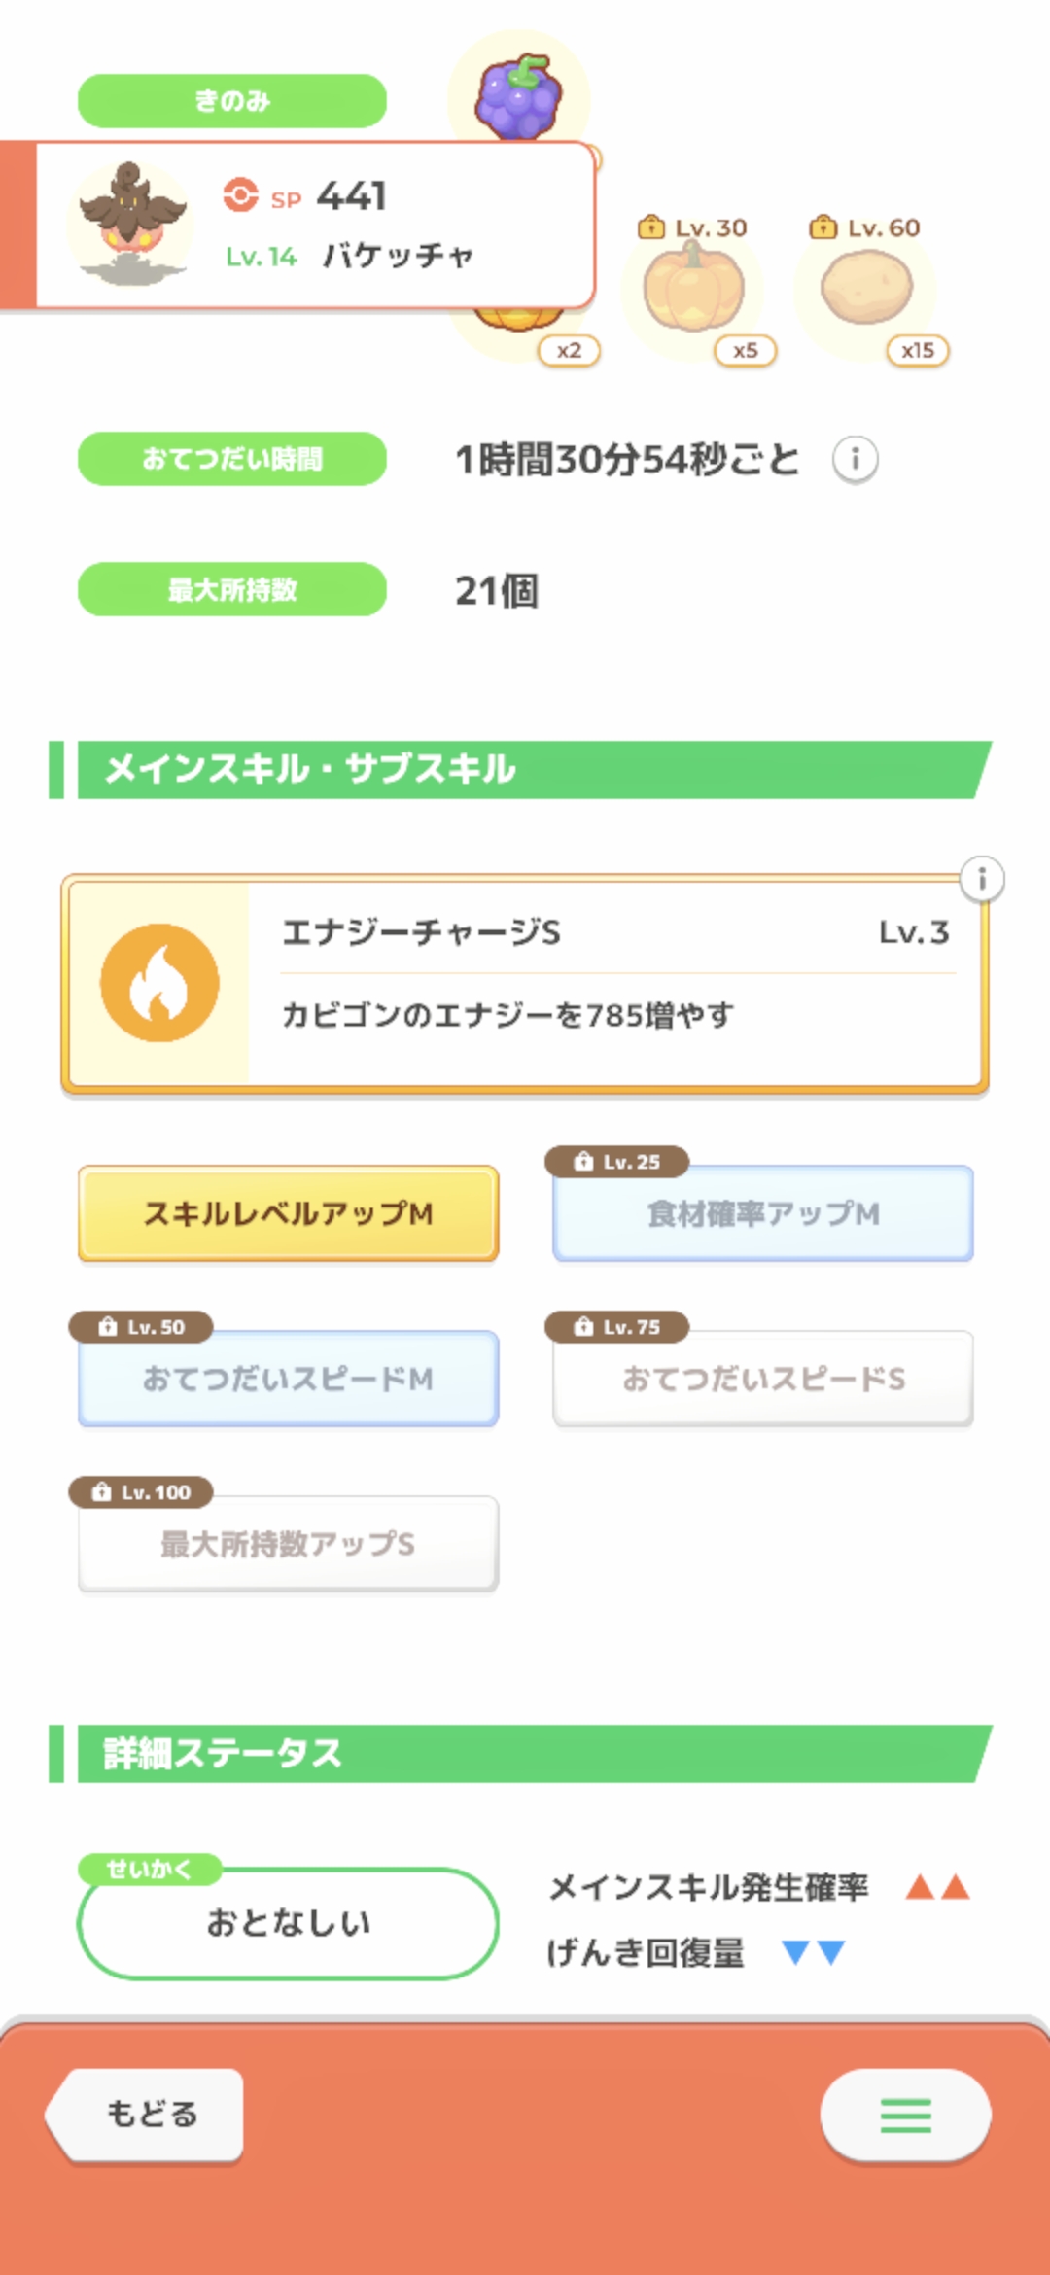Tap the orange flame skill icon

click(x=159, y=983)
